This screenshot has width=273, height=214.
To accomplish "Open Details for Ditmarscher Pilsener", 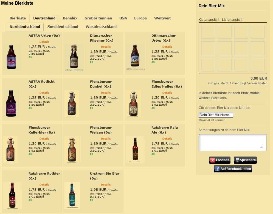I will pos(106,47).
